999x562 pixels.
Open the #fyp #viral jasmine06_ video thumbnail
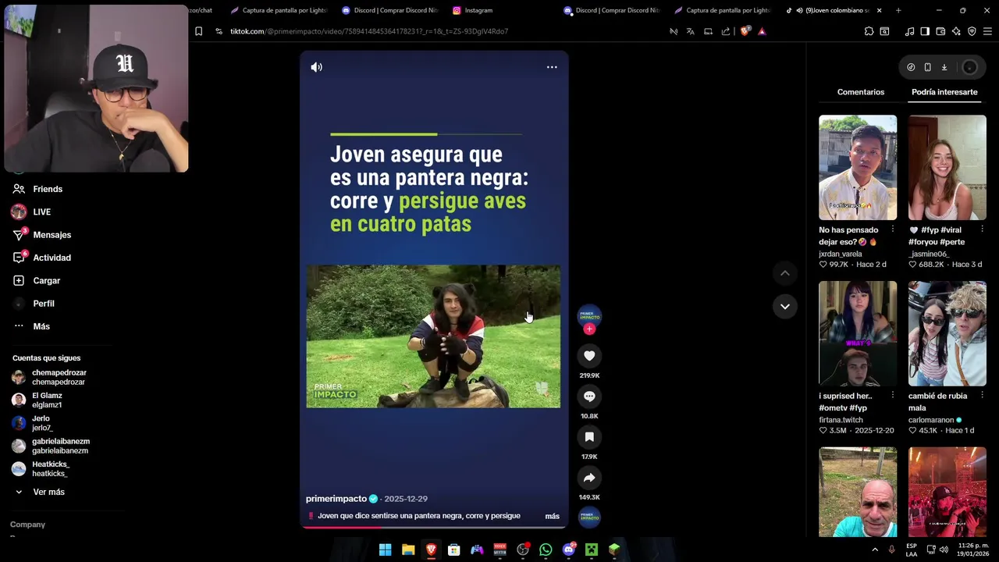947,168
